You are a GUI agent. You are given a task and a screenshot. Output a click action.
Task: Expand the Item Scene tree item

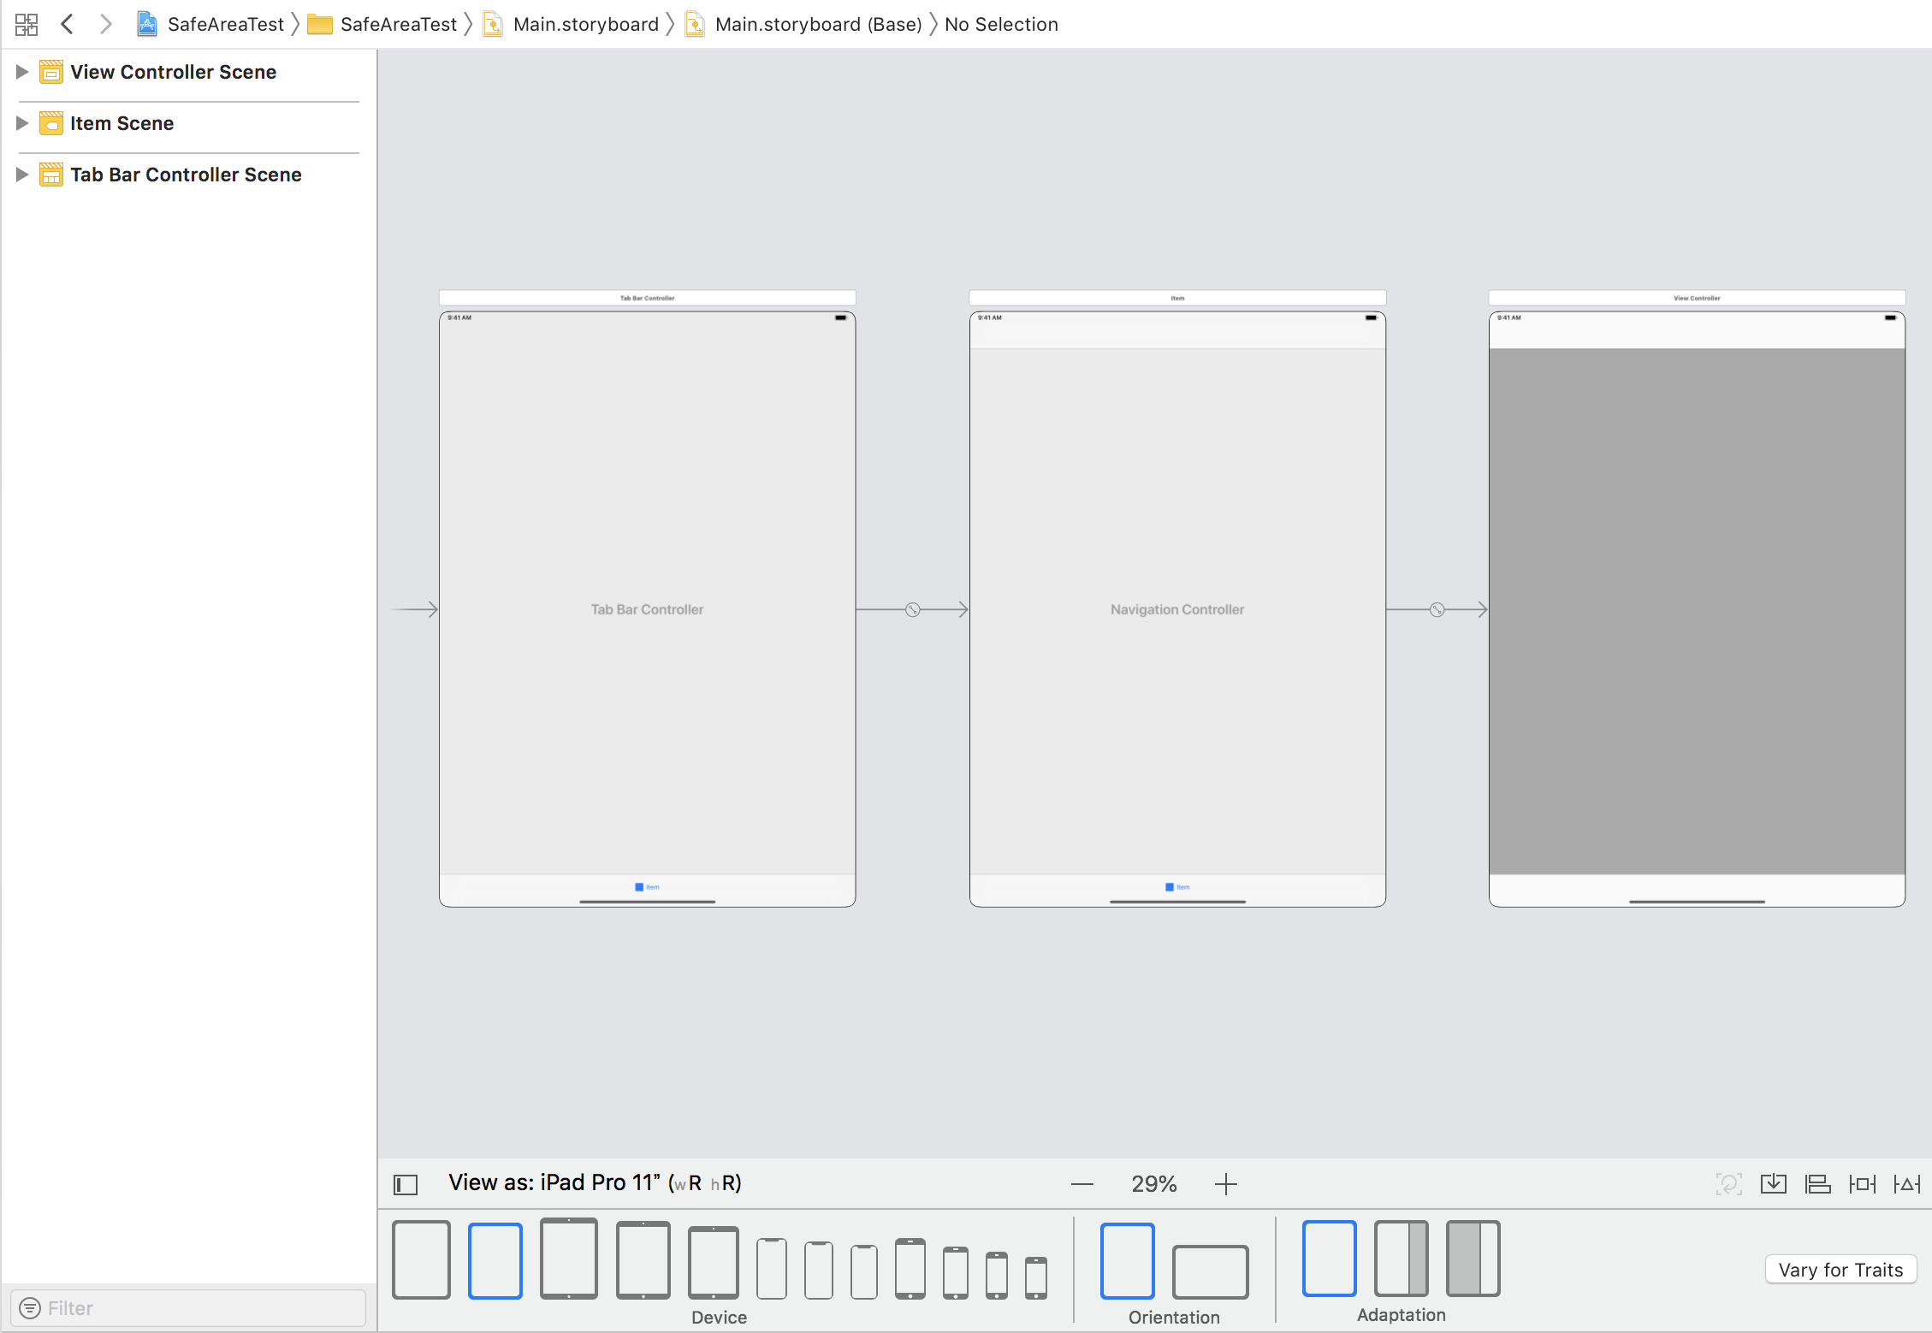point(21,123)
